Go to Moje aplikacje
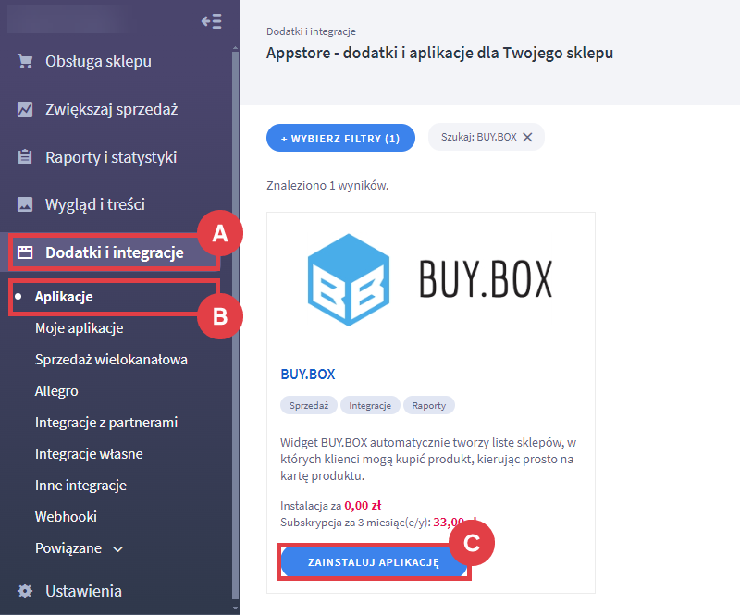 [80, 328]
